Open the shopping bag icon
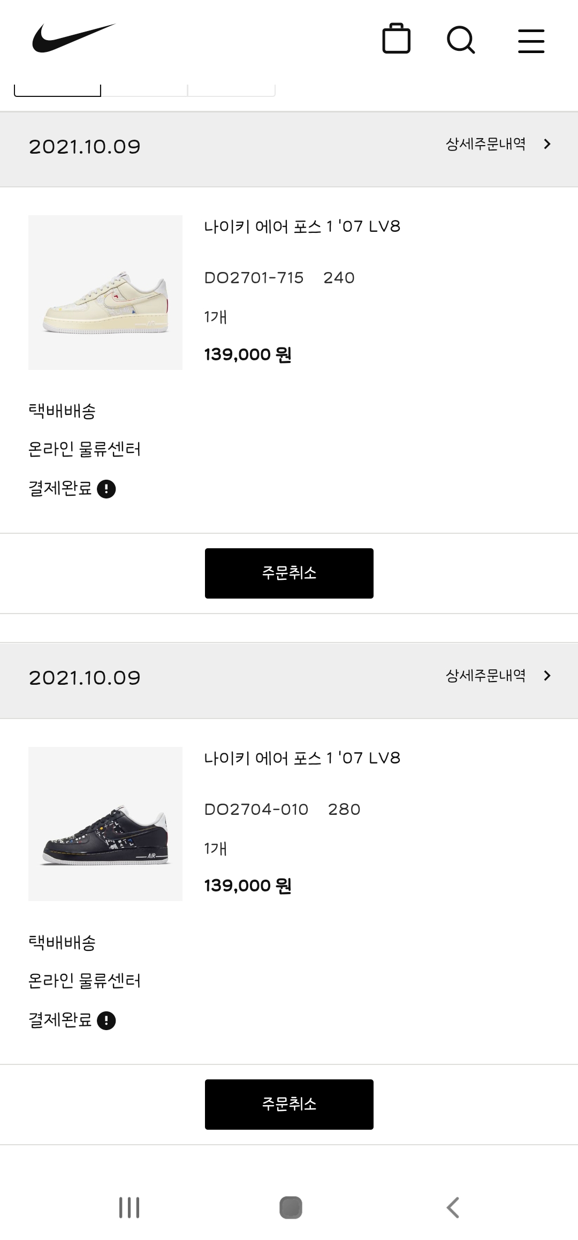The image size is (578, 1240). [396, 39]
